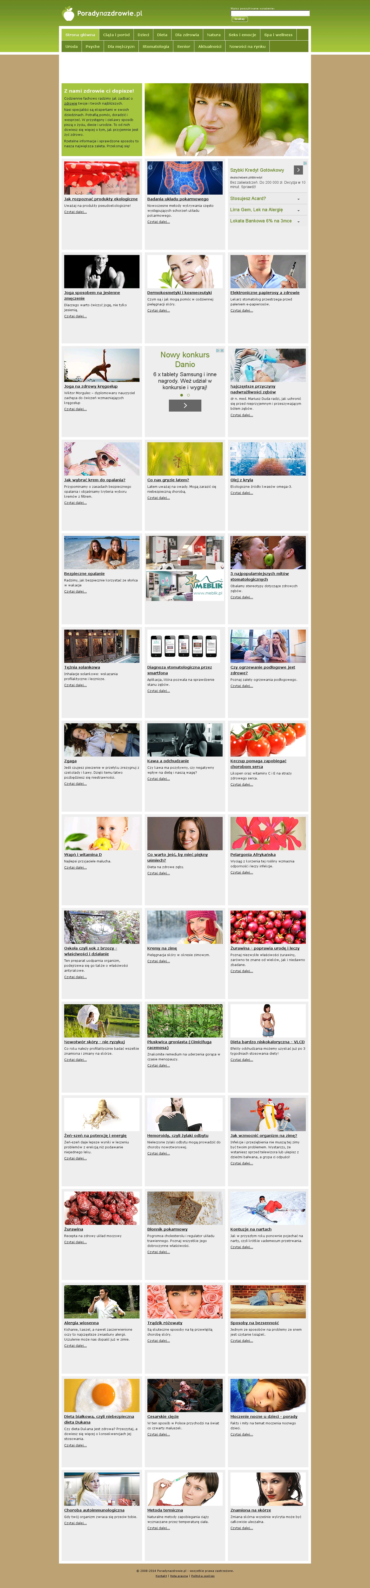Click the Kontakt link in the footer
The height and width of the screenshot is (1588, 370).
pyautogui.click(x=161, y=1576)
